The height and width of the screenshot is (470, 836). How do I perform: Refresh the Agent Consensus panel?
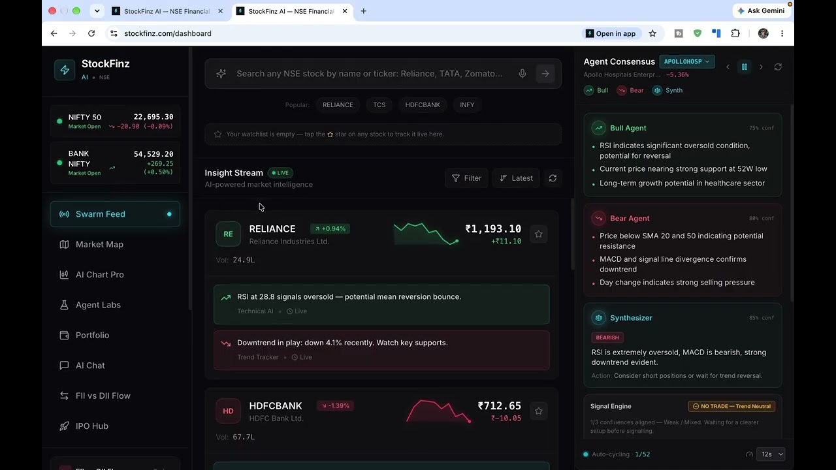pos(778,67)
